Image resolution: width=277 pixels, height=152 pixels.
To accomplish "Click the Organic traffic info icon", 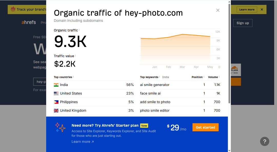I will (x=79, y=30).
